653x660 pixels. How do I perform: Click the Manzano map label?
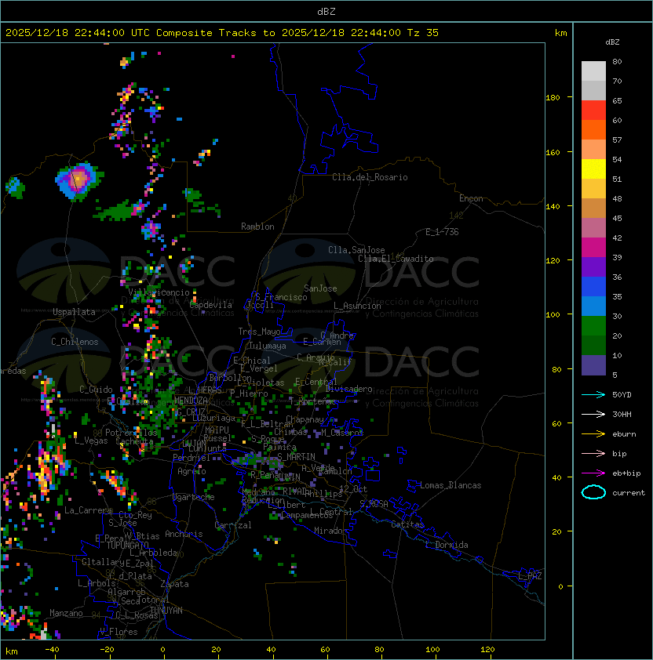click(66, 613)
